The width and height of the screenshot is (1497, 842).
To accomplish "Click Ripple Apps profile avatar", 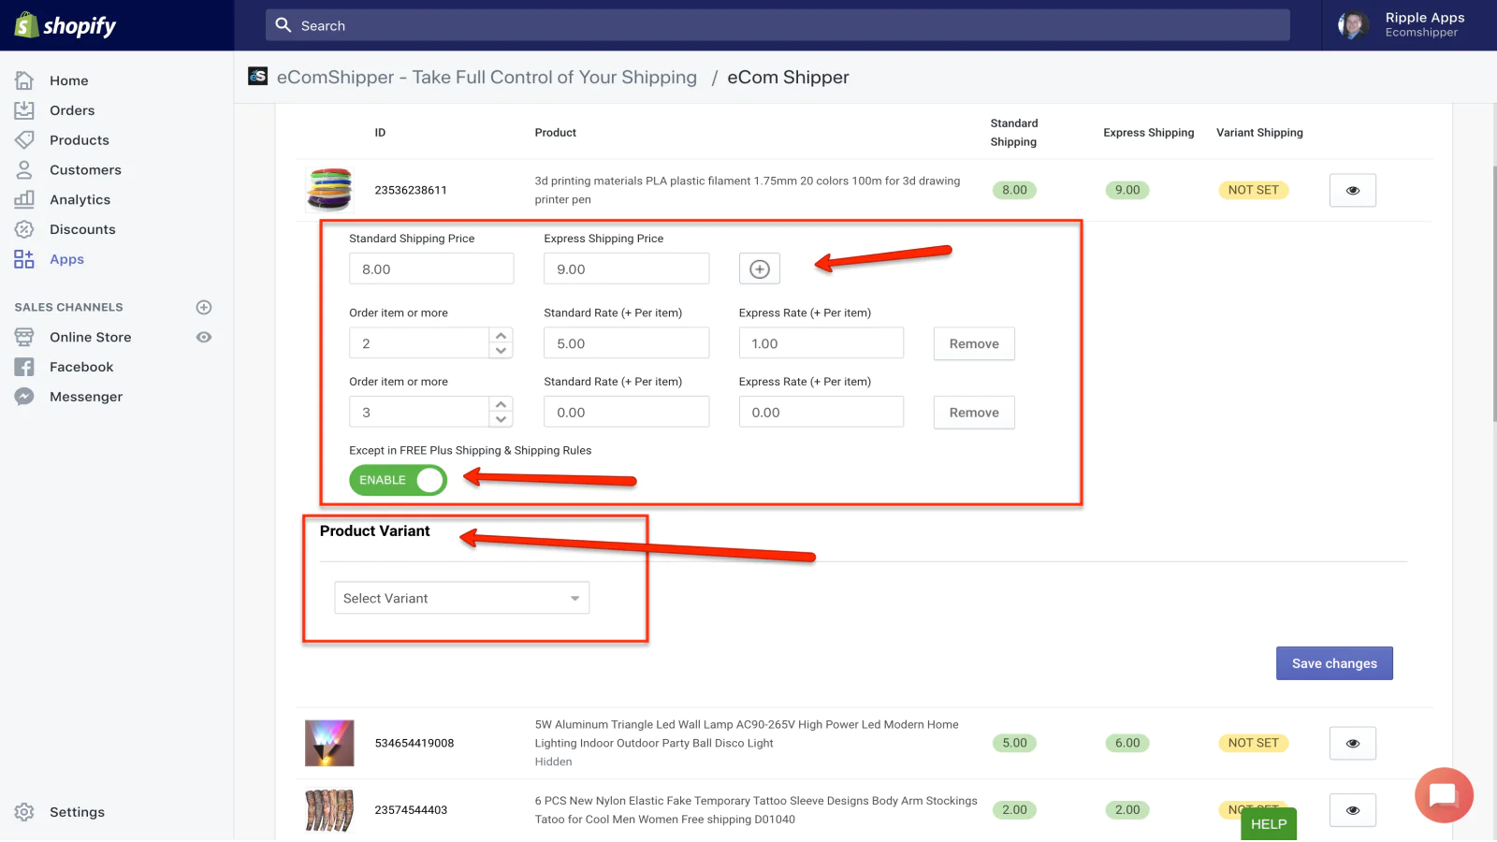I will 1353,25.
